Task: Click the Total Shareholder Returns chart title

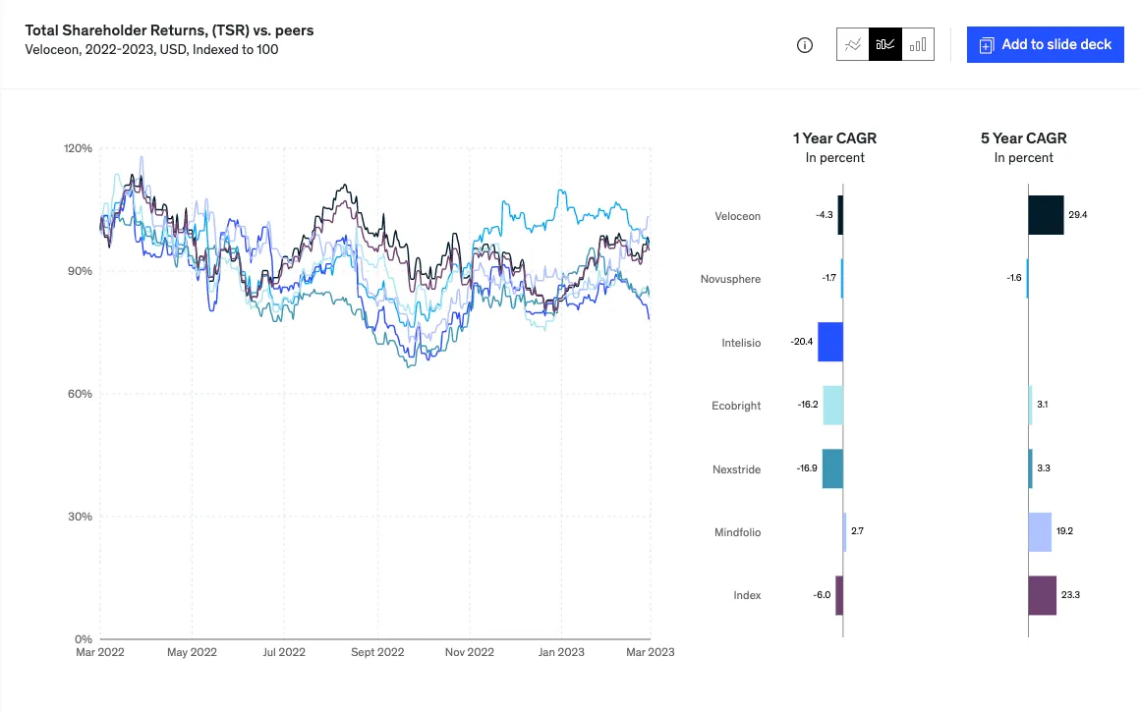Action: pyautogui.click(x=169, y=30)
